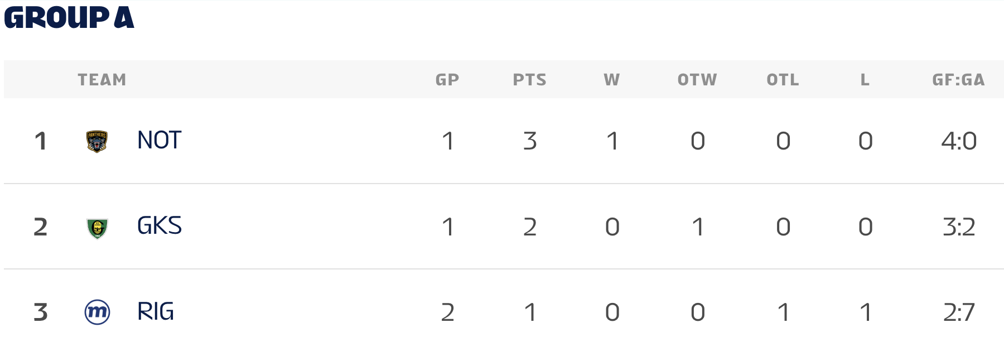1004x337 pixels.
Task: Click the RIG team 'm' logo
Action: click(97, 312)
